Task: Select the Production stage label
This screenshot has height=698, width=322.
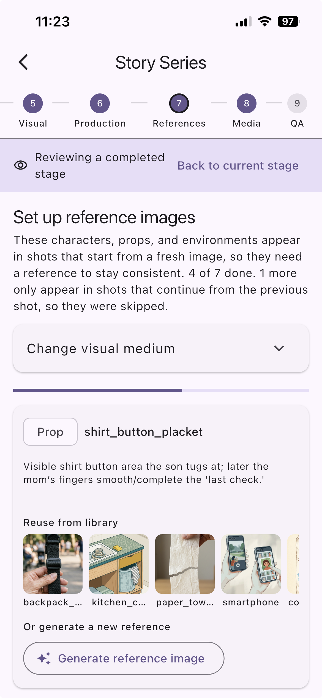Action: pyautogui.click(x=100, y=124)
